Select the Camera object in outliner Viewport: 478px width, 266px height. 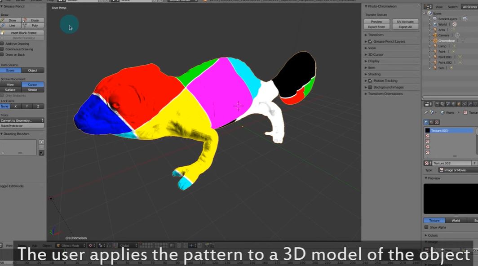443,35
